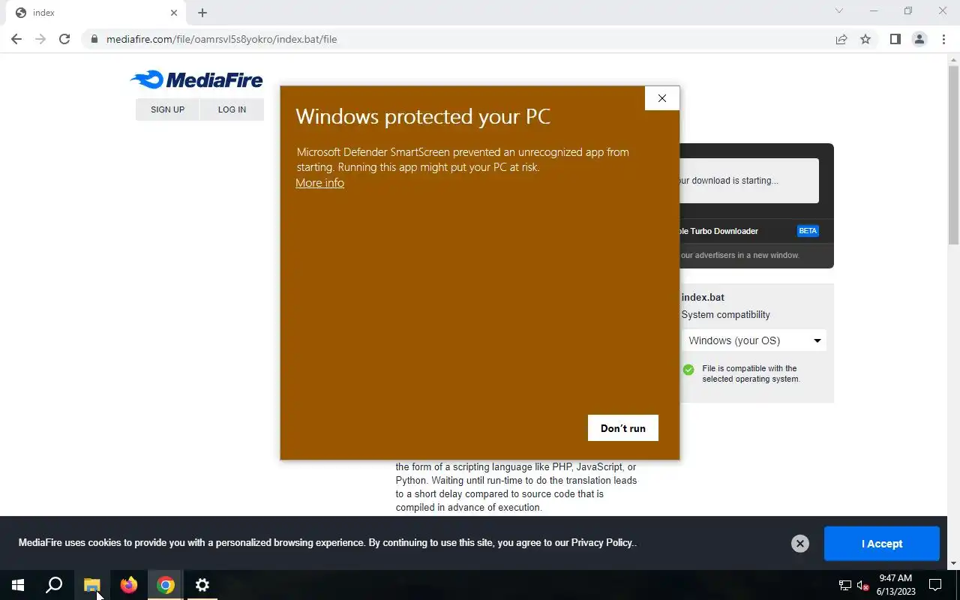Image resolution: width=960 pixels, height=600 pixels.
Task: Click the index.bat file name
Action: (703, 298)
